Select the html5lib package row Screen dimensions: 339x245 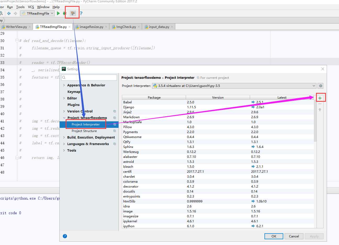[218, 201]
